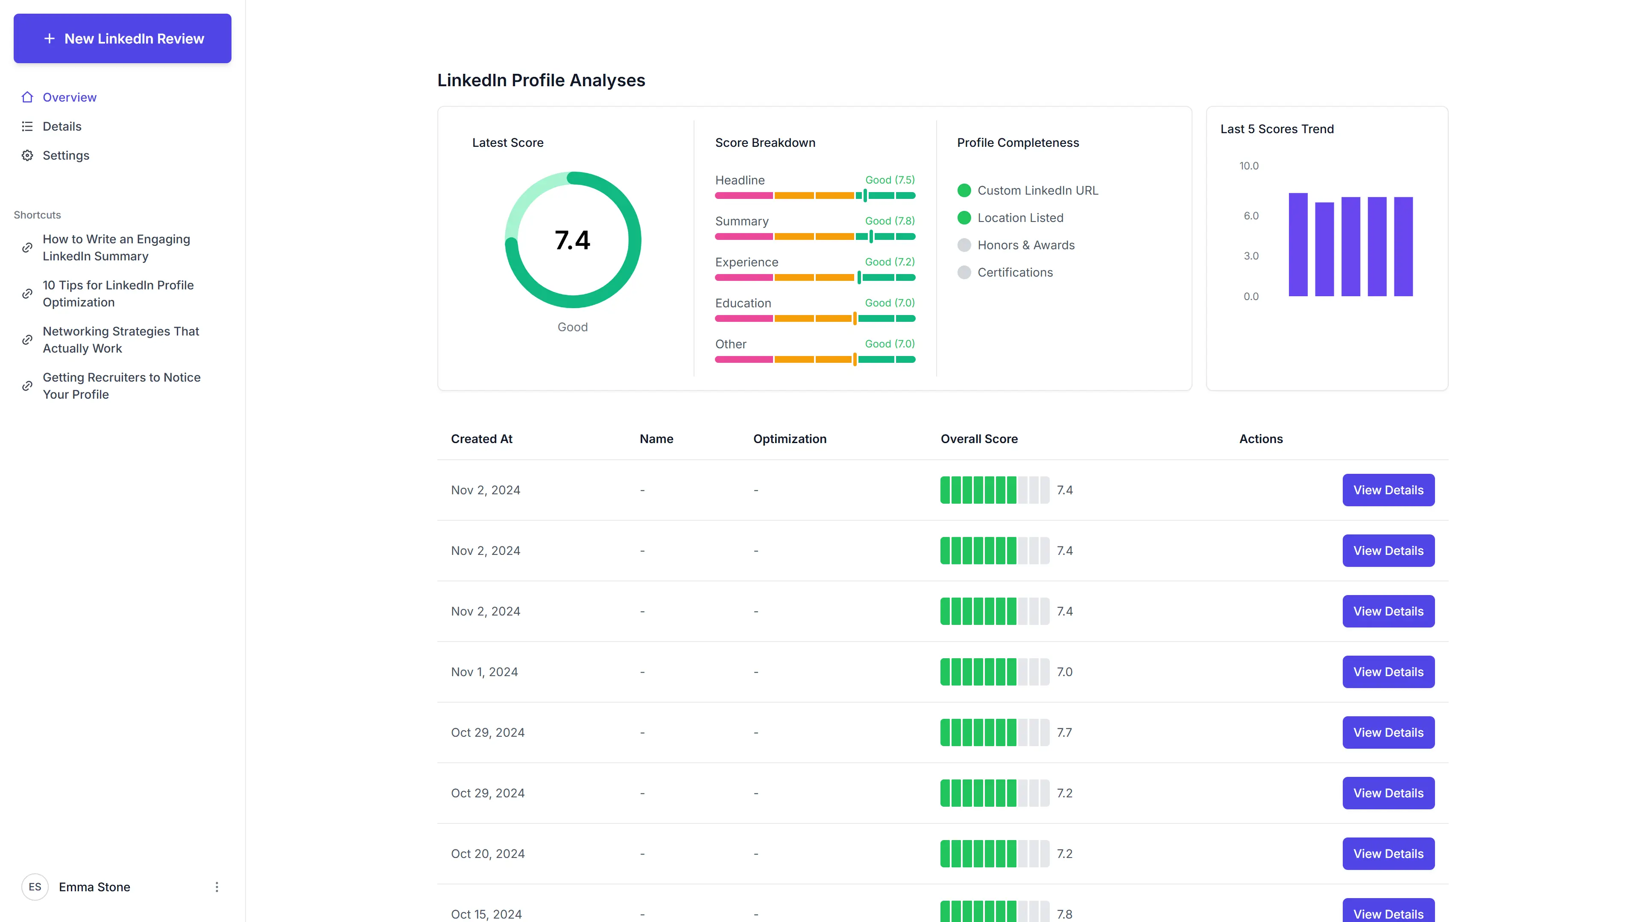This screenshot has width=1640, height=922.
Task: Click the Overview home icon
Action: point(27,97)
